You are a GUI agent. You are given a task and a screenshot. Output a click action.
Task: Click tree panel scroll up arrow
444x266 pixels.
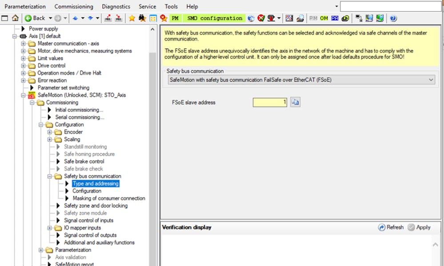click(152, 29)
